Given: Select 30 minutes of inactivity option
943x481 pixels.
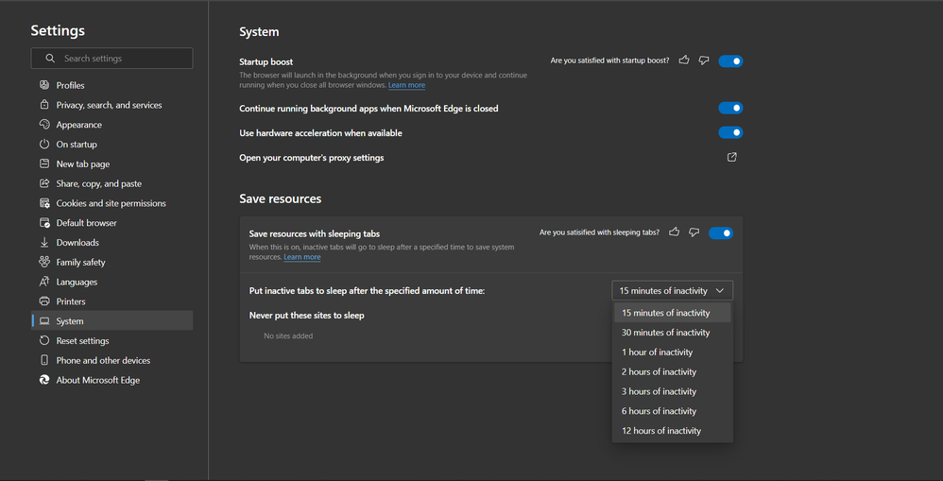Looking at the screenshot, I should pos(665,333).
